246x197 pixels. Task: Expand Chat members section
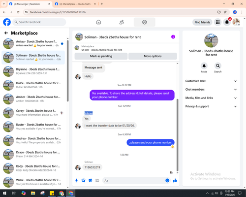(x=211, y=90)
